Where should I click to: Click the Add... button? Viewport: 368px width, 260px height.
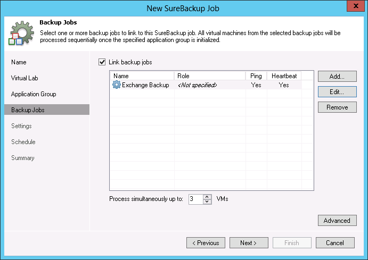point(337,77)
